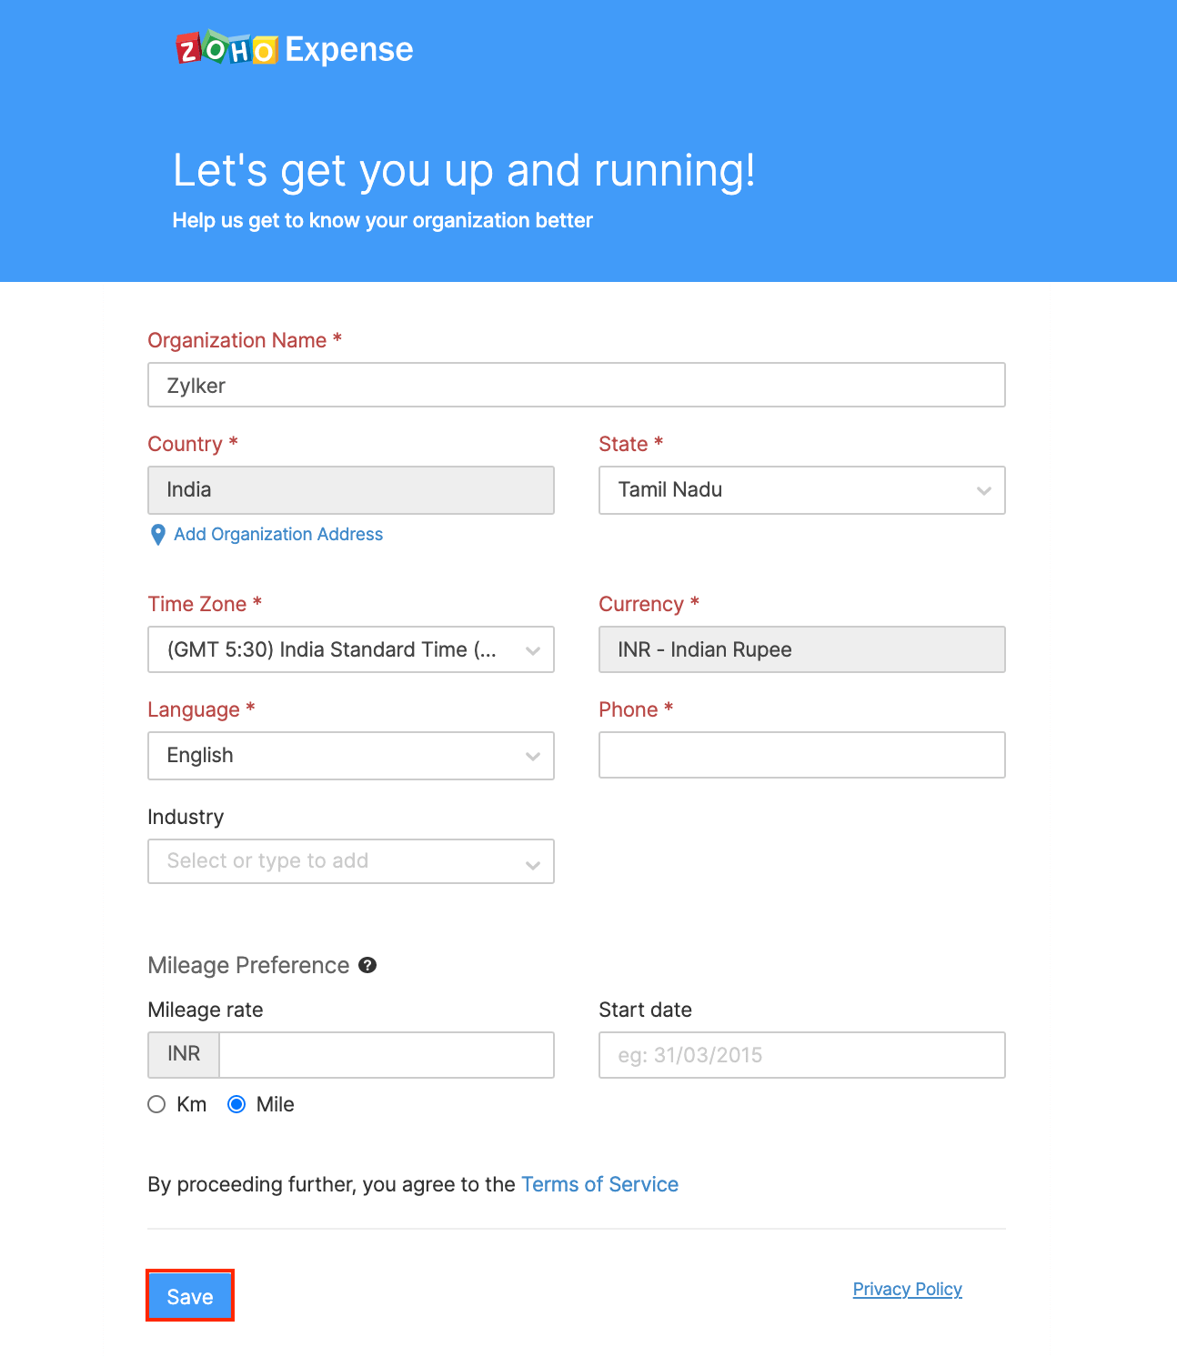
Task: Click the Save button
Action: 190,1296
